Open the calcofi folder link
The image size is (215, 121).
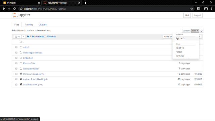coord(26,47)
